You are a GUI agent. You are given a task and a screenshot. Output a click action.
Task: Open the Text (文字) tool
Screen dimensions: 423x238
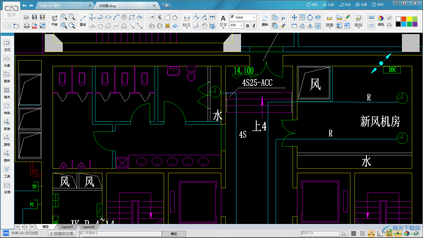pos(223,21)
